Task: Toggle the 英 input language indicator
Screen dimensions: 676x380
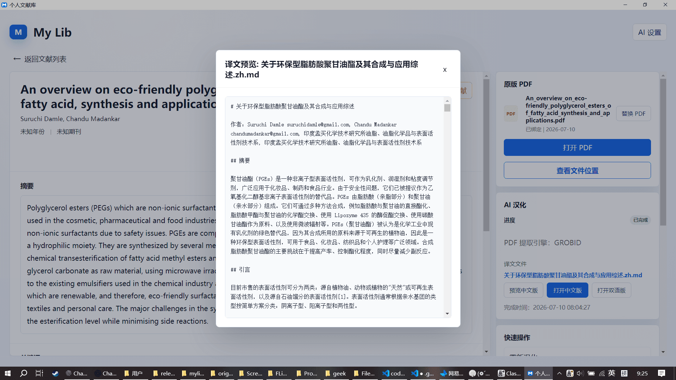Action: (x=612, y=373)
